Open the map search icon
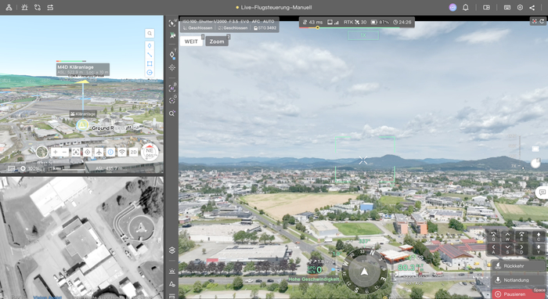This screenshot has height=299, width=548. point(150,33)
